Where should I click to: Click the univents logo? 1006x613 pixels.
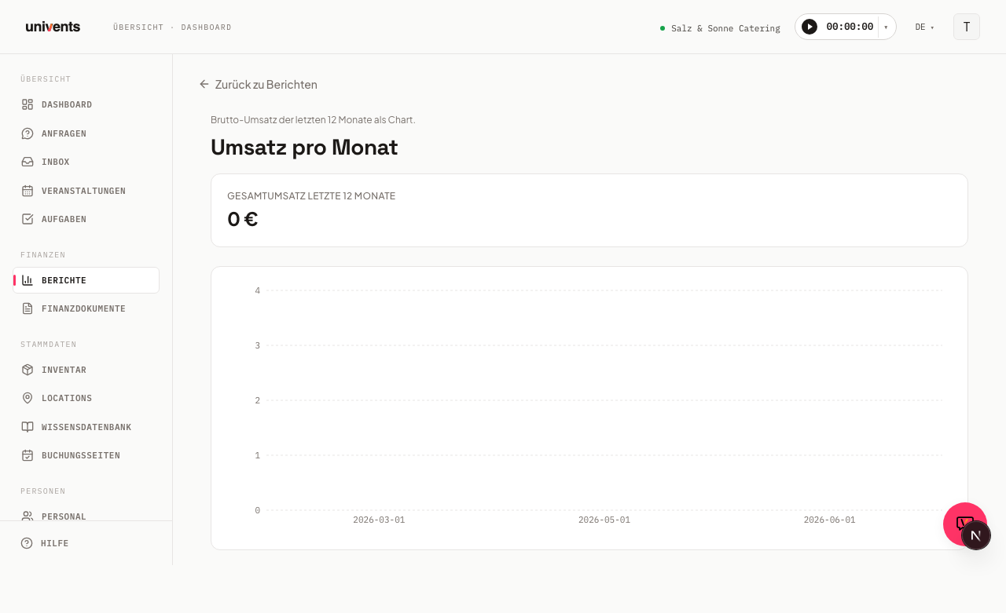click(53, 27)
